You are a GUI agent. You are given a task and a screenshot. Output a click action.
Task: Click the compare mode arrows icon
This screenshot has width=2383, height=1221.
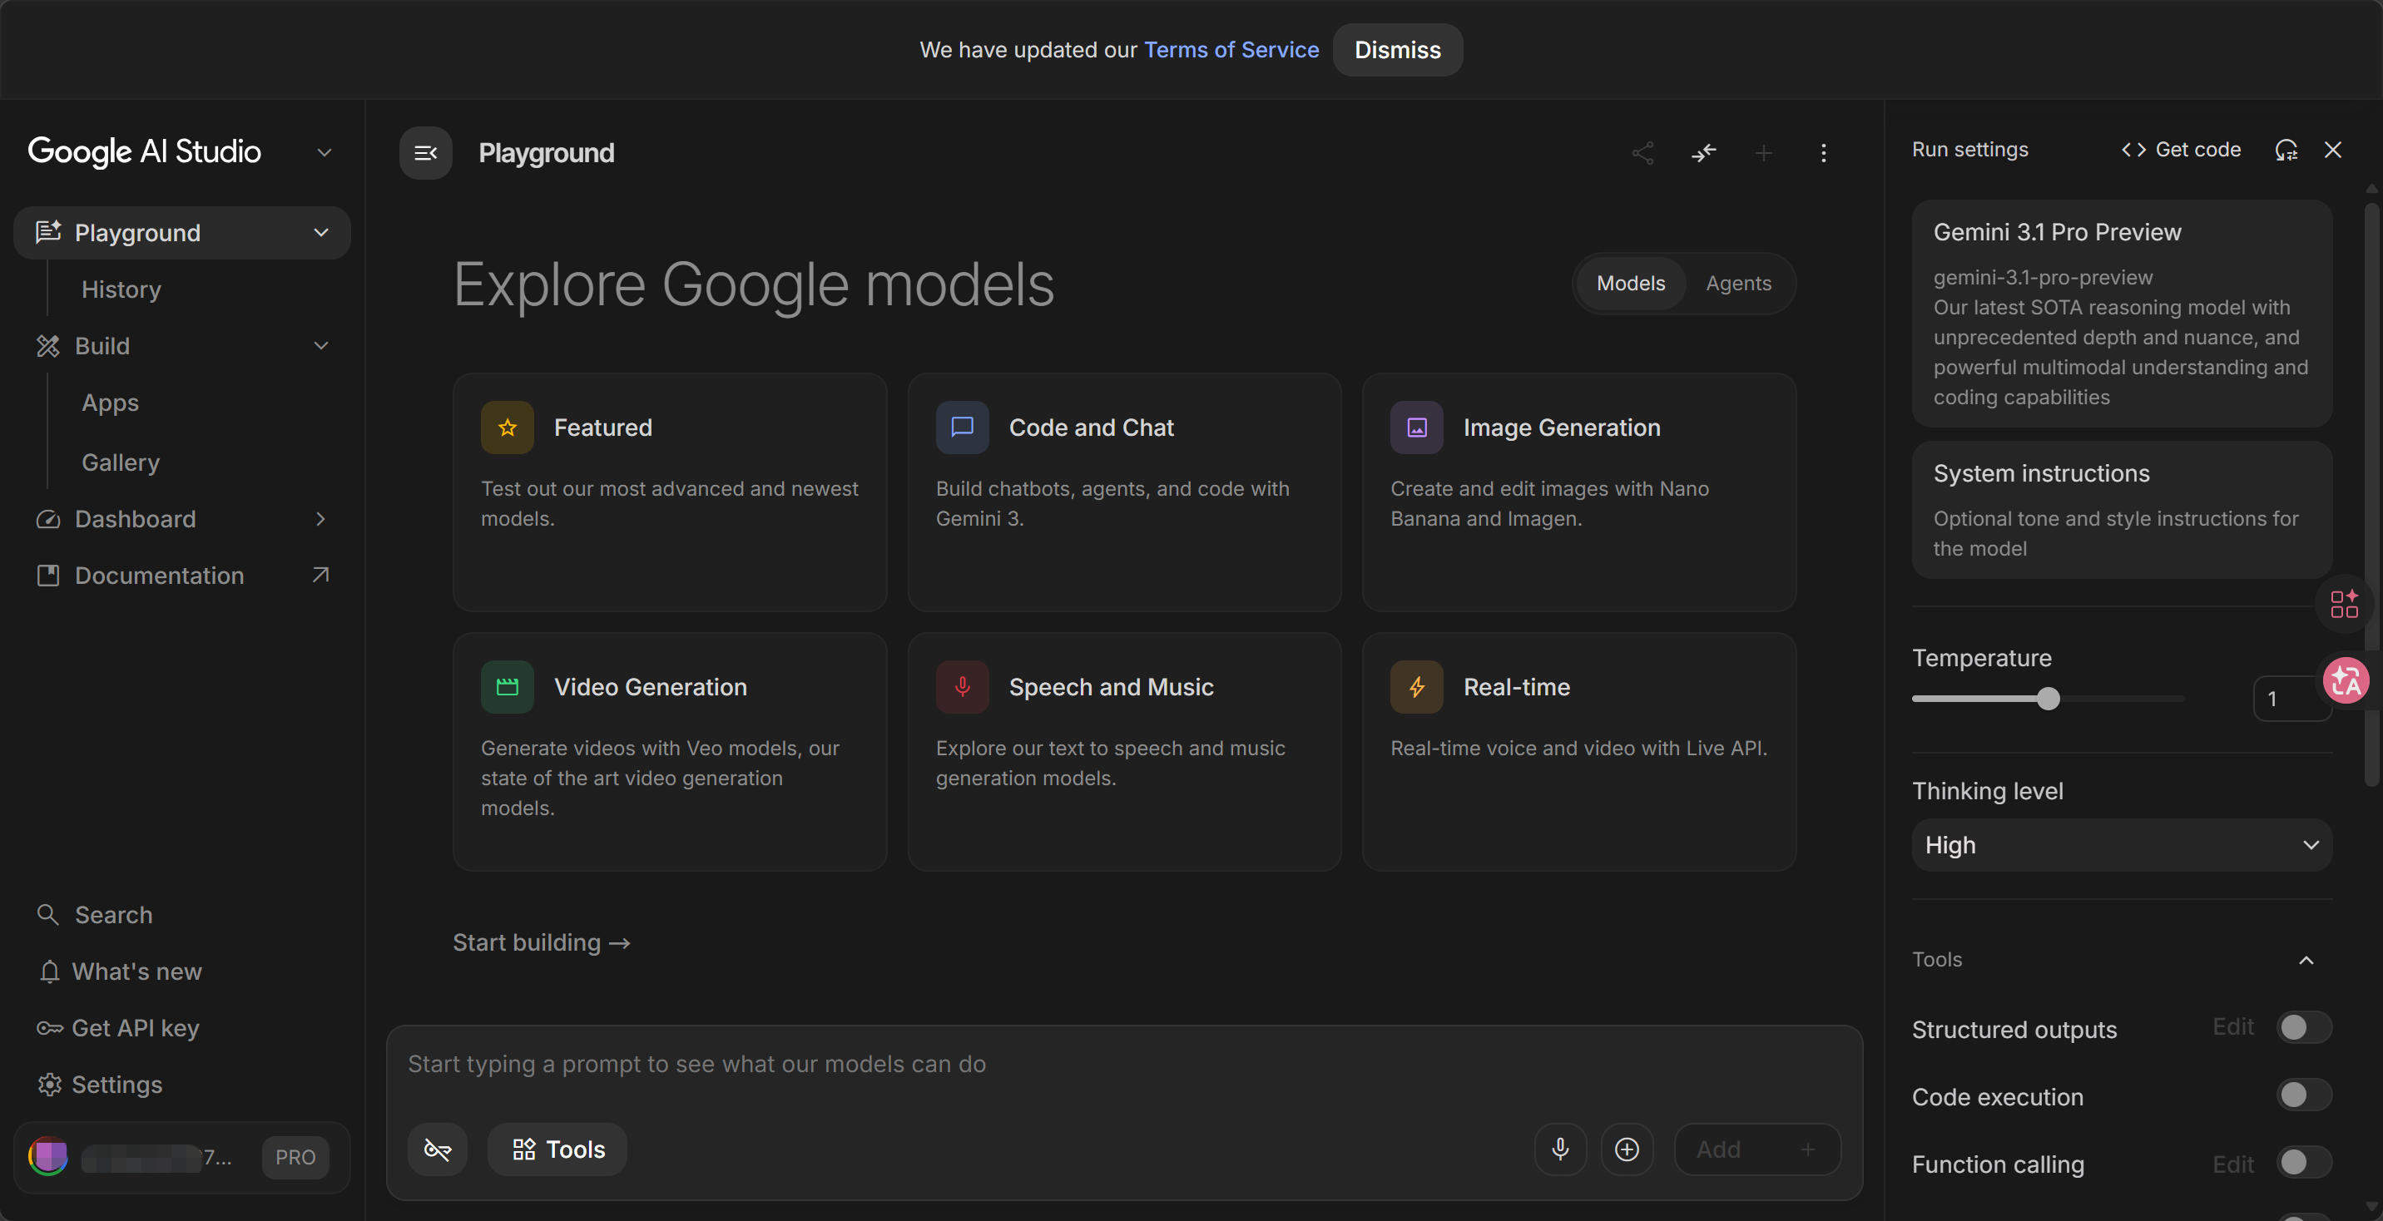click(x=1704, y=153)
